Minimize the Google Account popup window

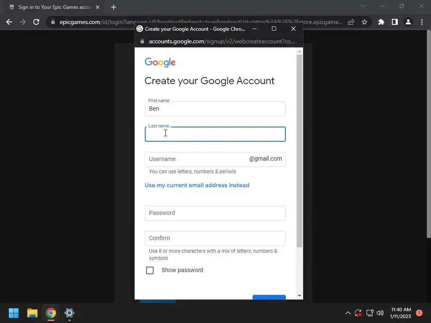tap(255, 29)
